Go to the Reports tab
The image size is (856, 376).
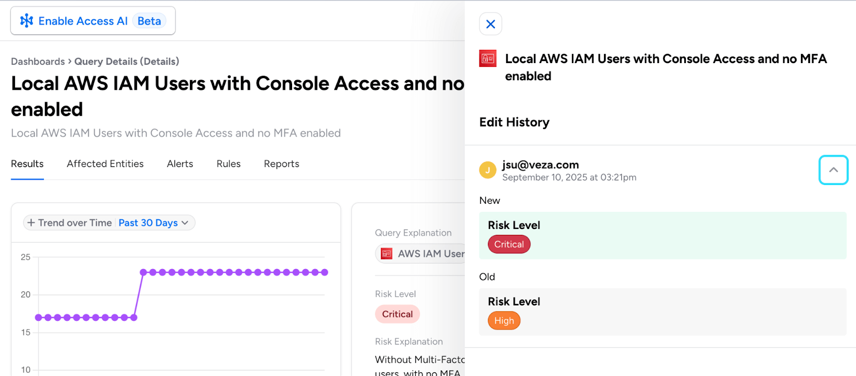point(281,164)
